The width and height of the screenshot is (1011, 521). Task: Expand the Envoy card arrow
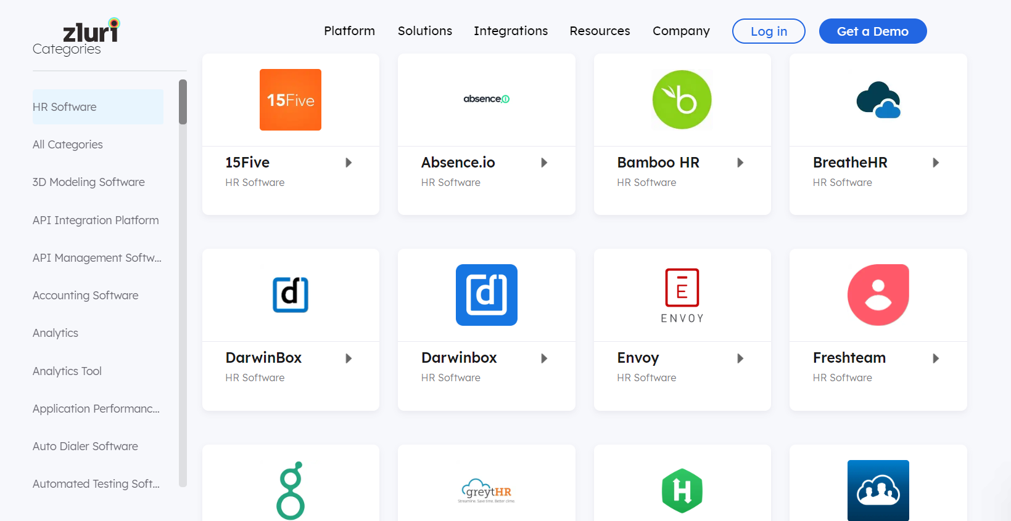point(740,358)
